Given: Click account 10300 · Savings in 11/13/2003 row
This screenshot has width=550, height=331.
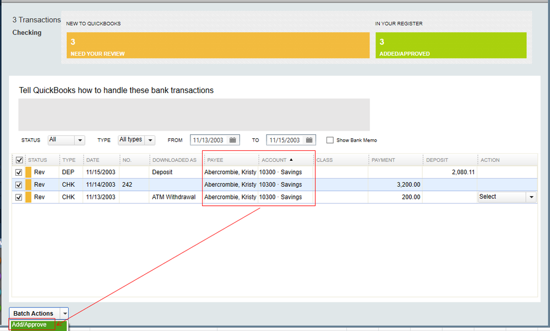Looking at the screenshot, I should (286, 197).
